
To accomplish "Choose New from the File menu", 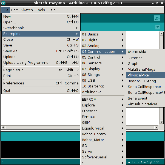I will (x=41, y=16).
